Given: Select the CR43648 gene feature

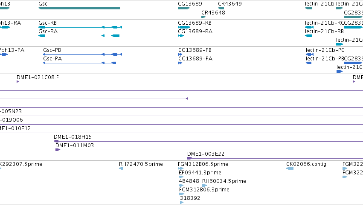Looking at the screenshot, I should pyautogui.click(x=203, y=17).
